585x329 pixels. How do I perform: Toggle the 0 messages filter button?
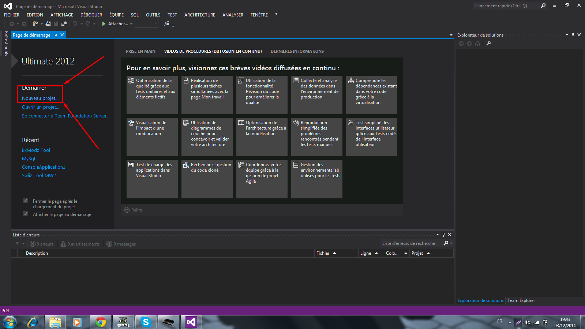point(121,244)
